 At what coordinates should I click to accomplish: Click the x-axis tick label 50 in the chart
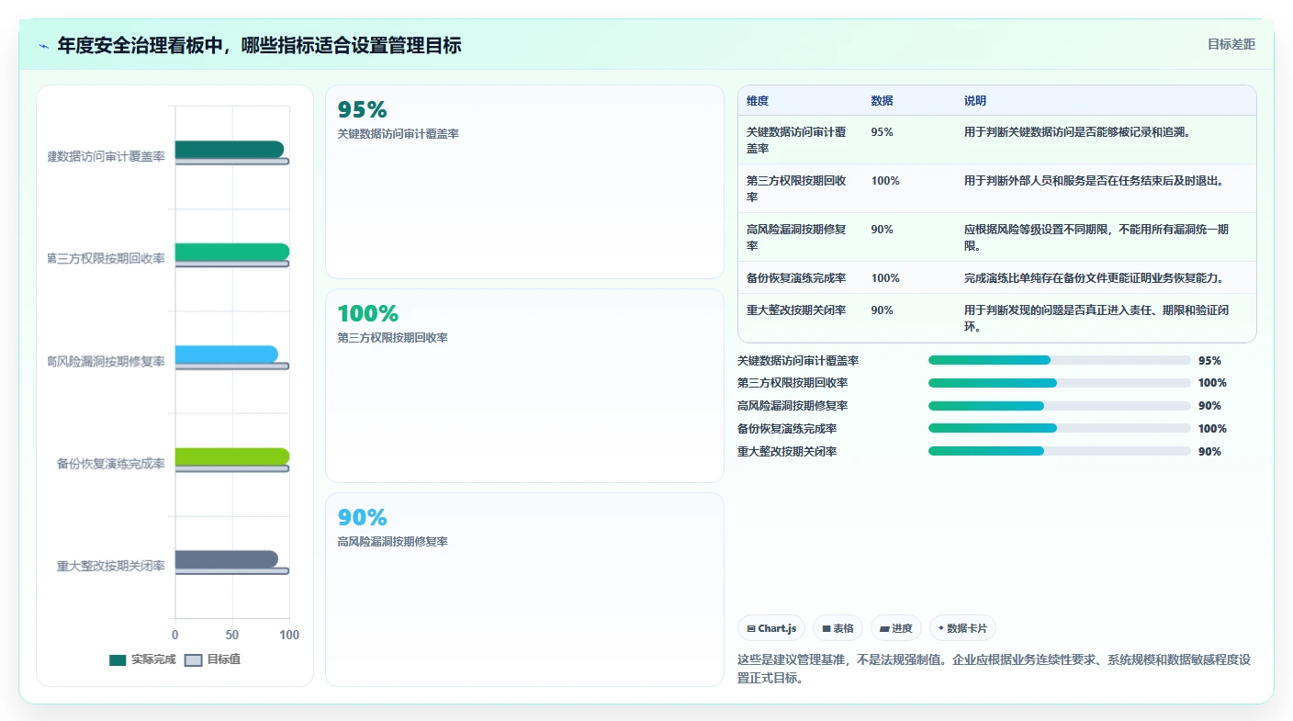[x=232, y=635]
